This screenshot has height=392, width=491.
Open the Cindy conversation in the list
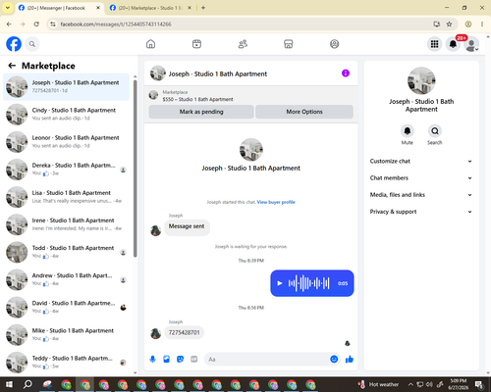point(66,115)
